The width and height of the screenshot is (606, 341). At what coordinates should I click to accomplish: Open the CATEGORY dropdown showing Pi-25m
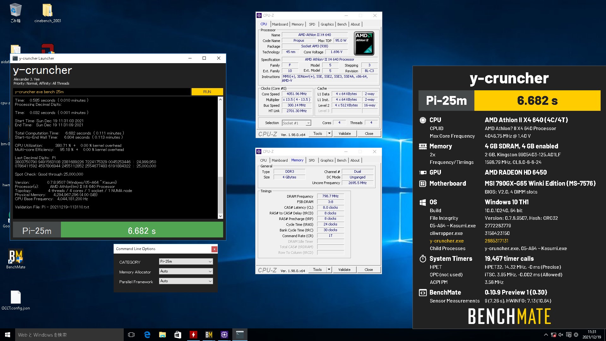pyautogui.click(x=186, y=261)
